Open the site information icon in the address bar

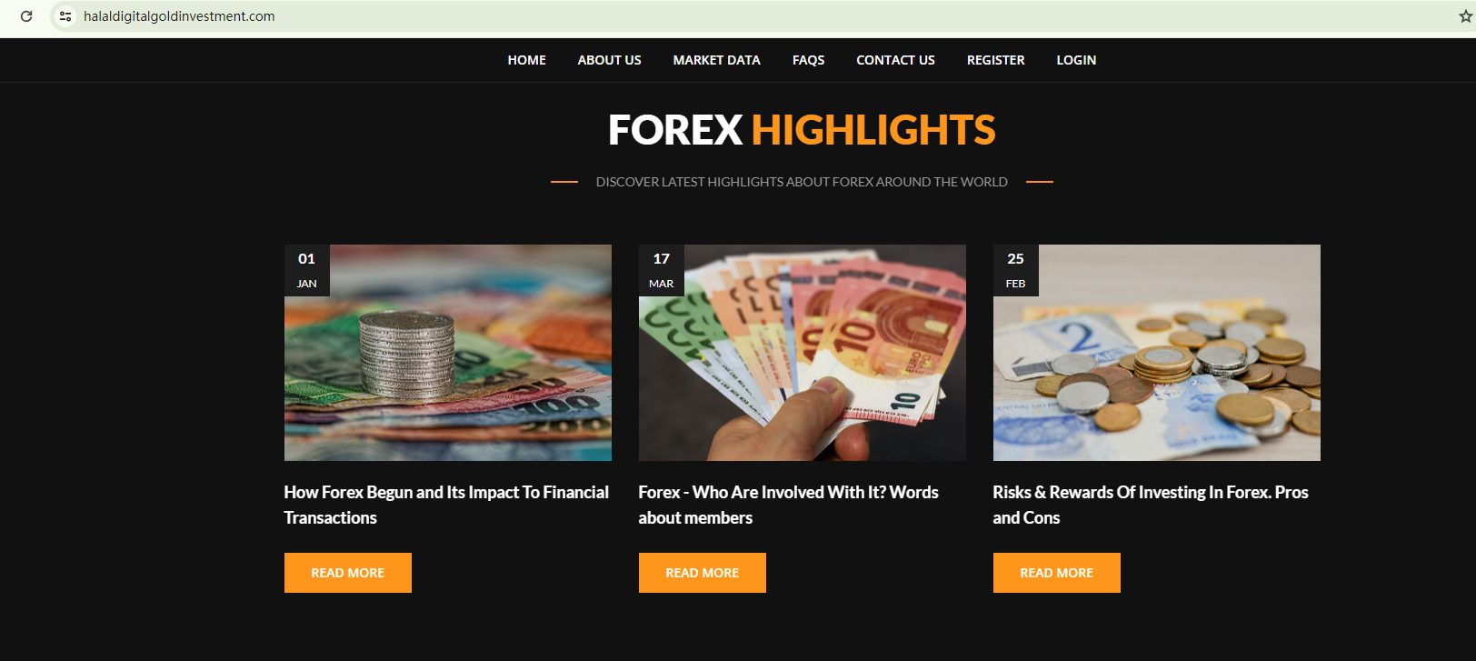(65, 16)
